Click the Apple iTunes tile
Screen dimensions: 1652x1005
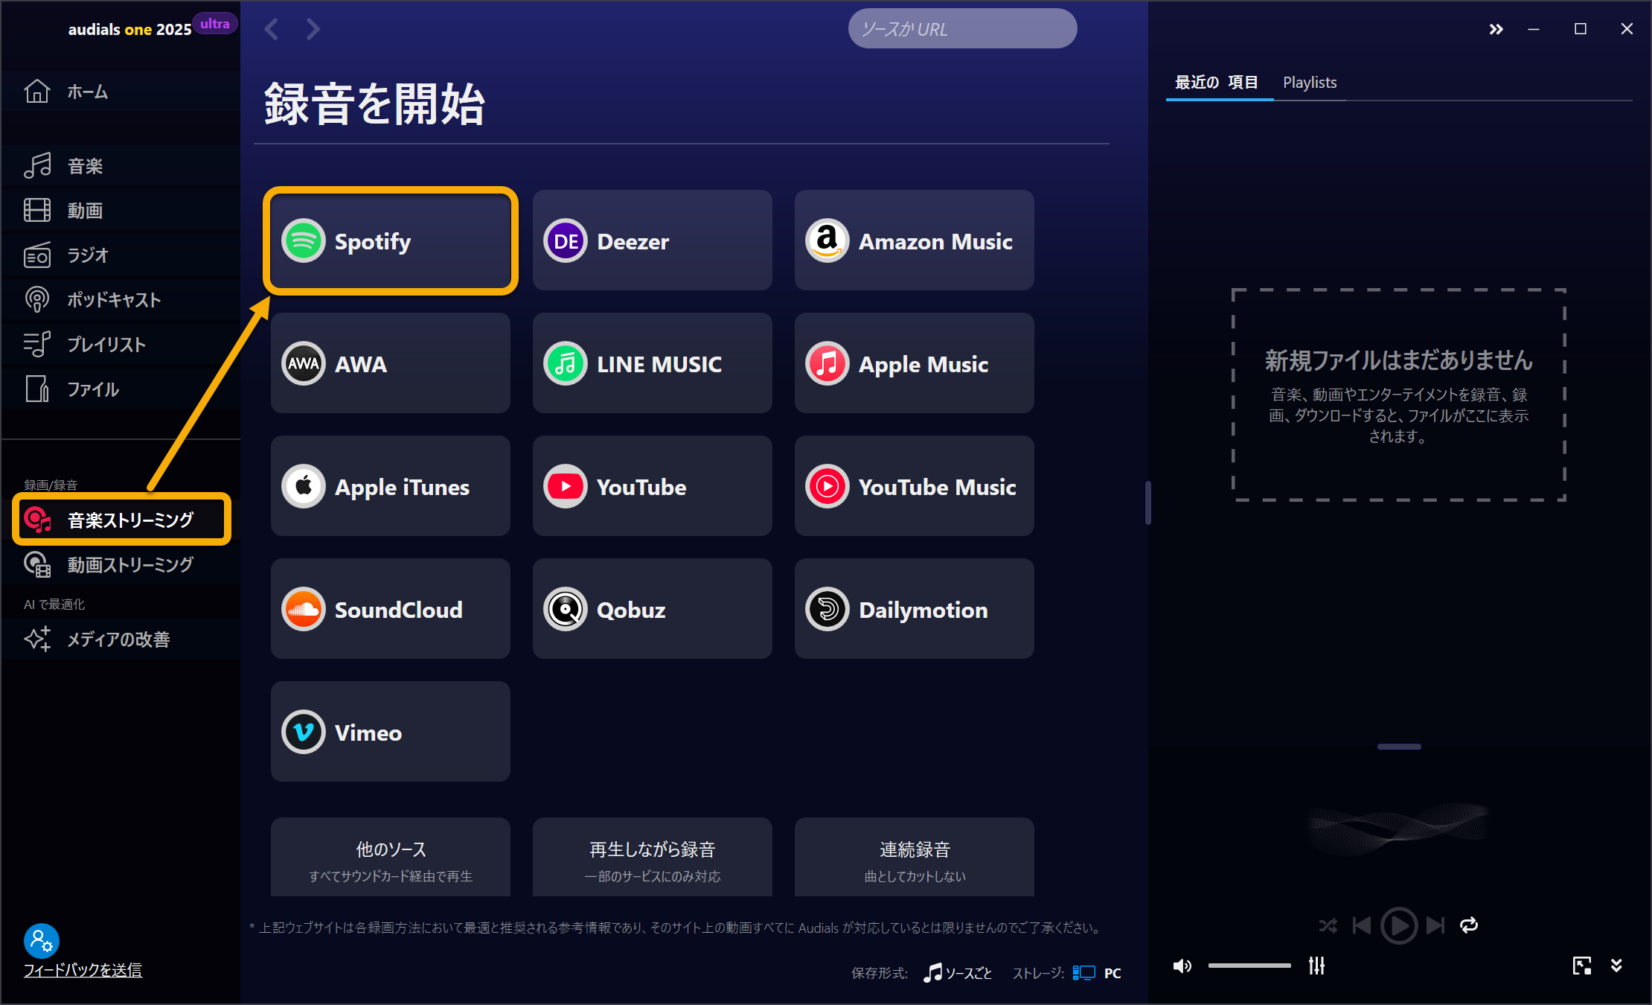(x=391, y=486)
